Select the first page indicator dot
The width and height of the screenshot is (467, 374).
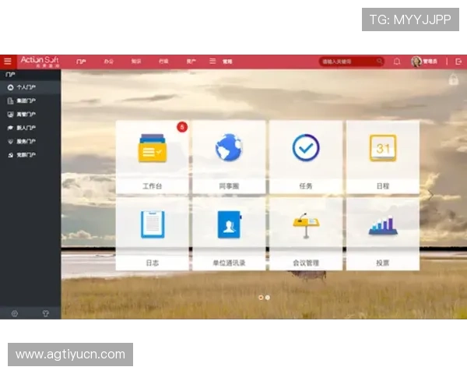click(261, 298)
